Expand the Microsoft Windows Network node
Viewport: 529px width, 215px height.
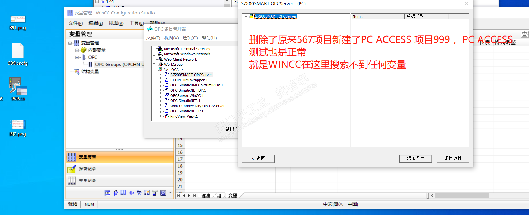tap(154, 54)
